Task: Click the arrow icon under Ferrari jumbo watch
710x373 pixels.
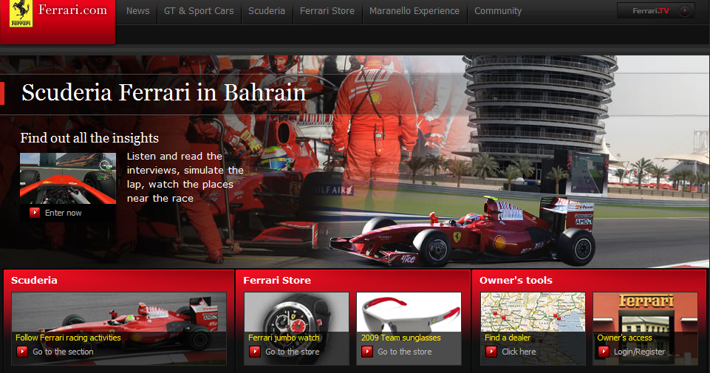Action: (255, 352)
